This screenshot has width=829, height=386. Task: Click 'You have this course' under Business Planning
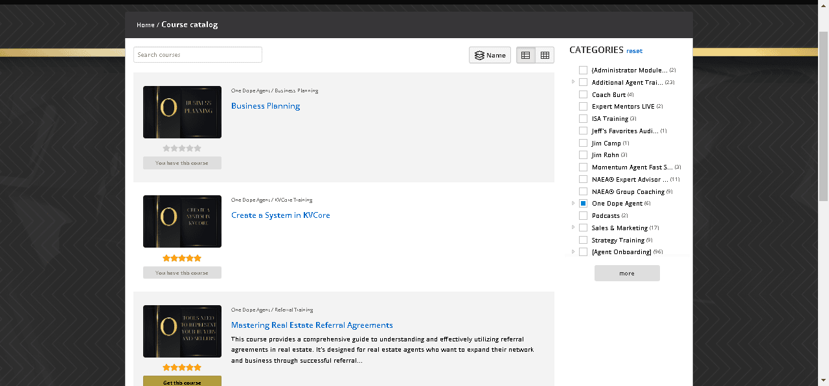(182, 163)
